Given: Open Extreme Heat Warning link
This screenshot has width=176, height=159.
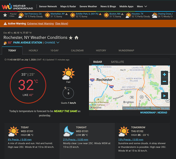Looking at the screenshot, I should (40, 24).
